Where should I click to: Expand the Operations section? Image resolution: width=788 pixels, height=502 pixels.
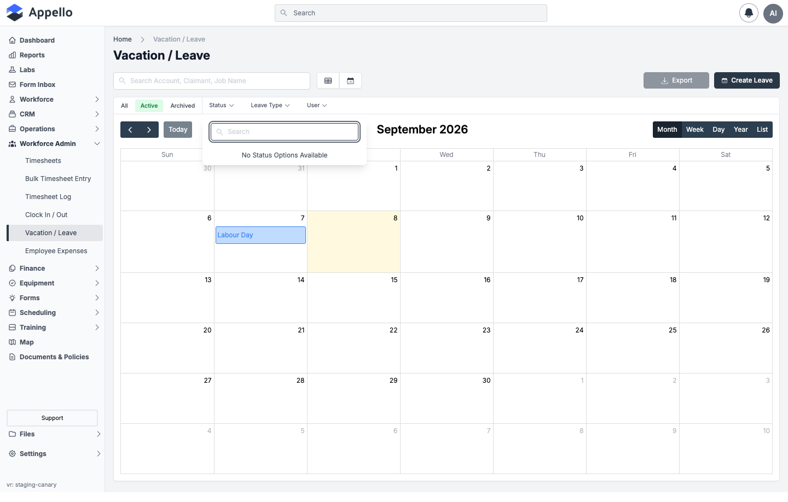[x=55, y=129]
